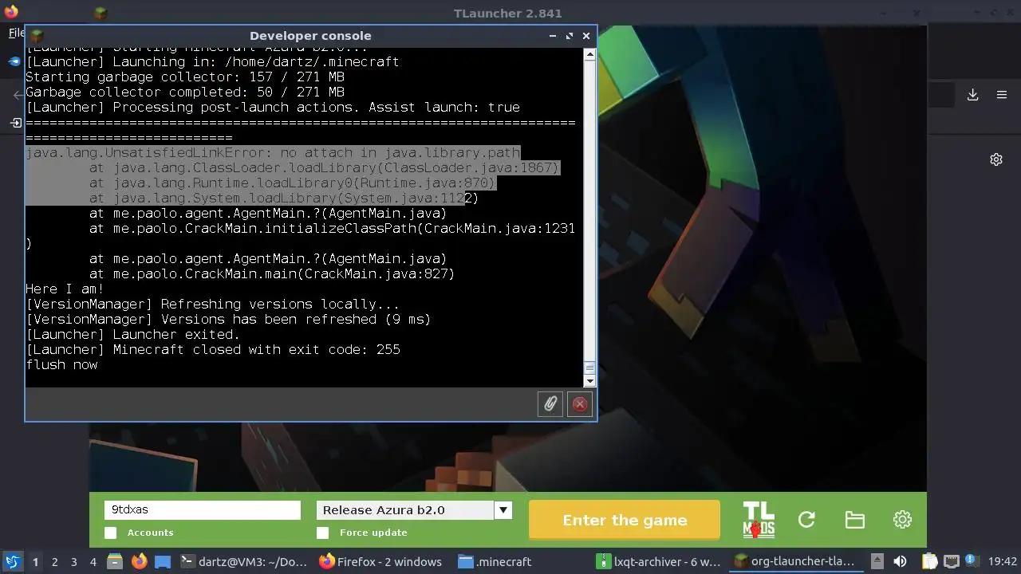Image resolution: width=1021 pixels, height=574 pixels.
Task: Click the 'Here I am!' console line
Action: coord(65,289)
